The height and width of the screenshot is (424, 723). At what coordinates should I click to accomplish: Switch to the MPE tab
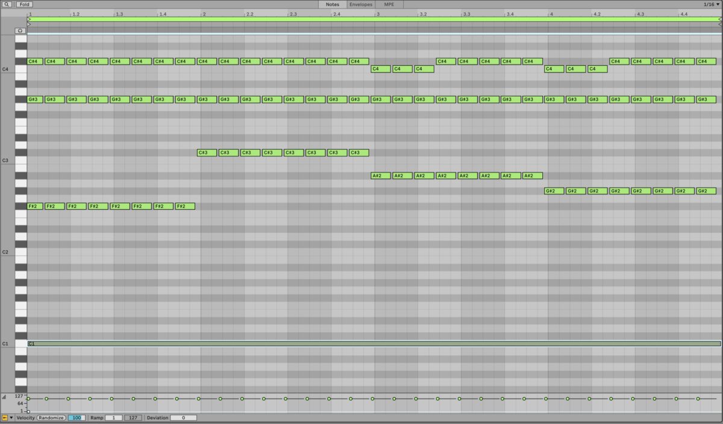point(389,4)
